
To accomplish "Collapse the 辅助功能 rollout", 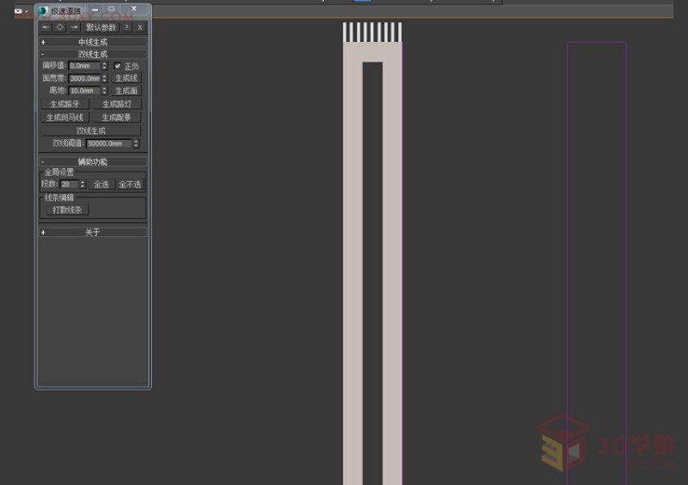I will 93,161.
